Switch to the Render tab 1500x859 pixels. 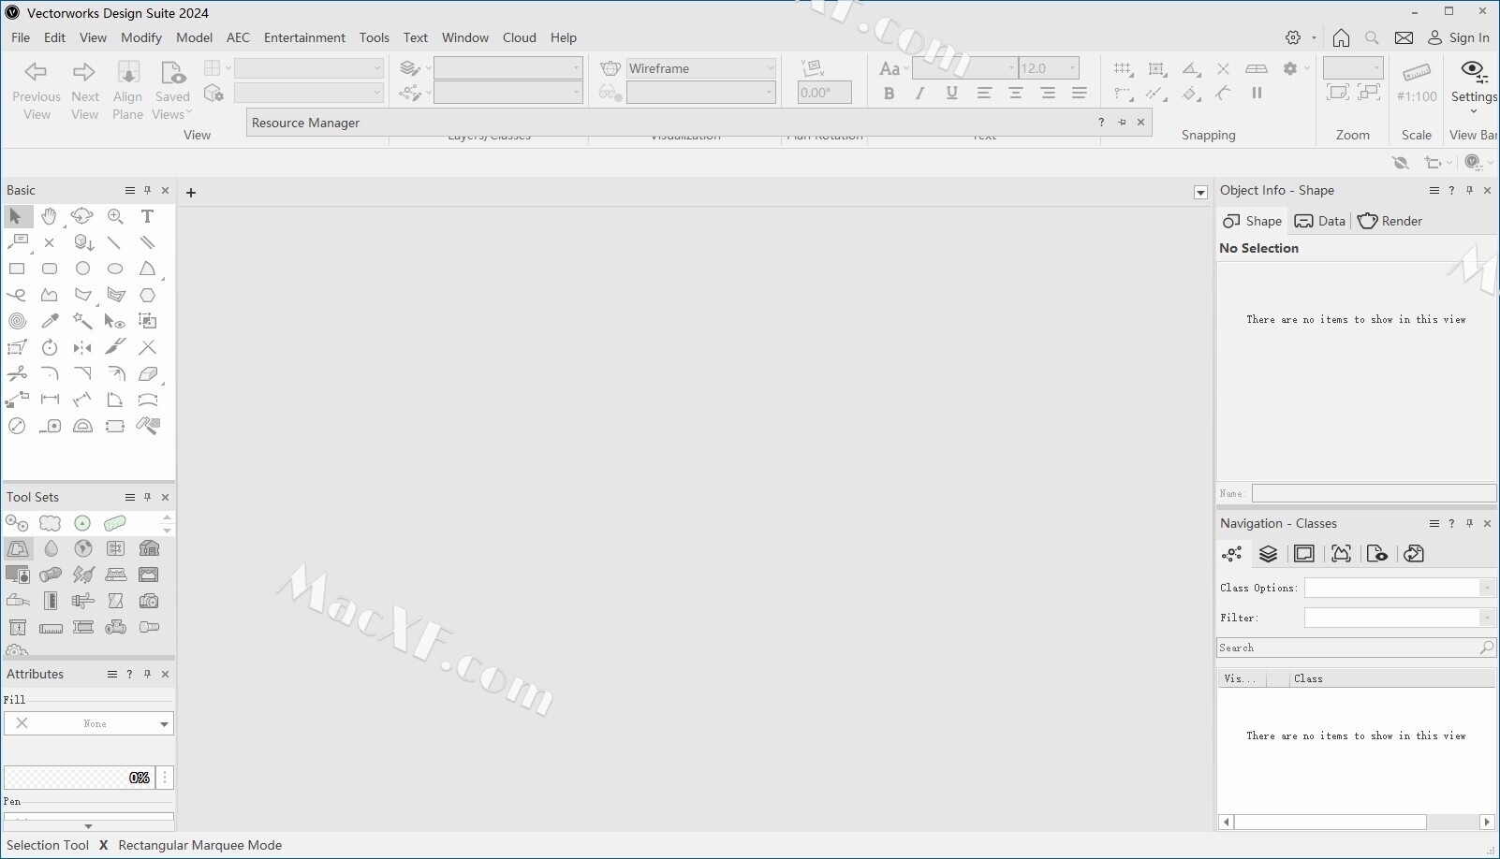(x=1390, y=221)
